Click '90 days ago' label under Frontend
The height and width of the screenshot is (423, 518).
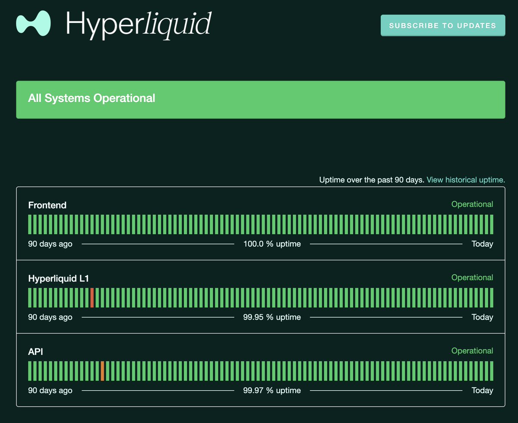pos(50,244)
